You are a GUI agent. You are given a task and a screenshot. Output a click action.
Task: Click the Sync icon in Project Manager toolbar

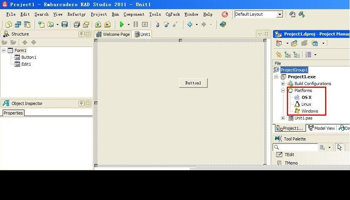pyautogui.click(x=278, y=55)
